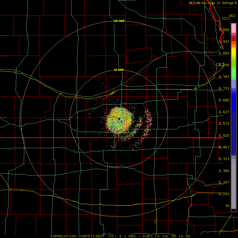The width and height of the screenshot is (238, 238).
Task: Click the TH threshold legend label
Action: tap(227, 206)
